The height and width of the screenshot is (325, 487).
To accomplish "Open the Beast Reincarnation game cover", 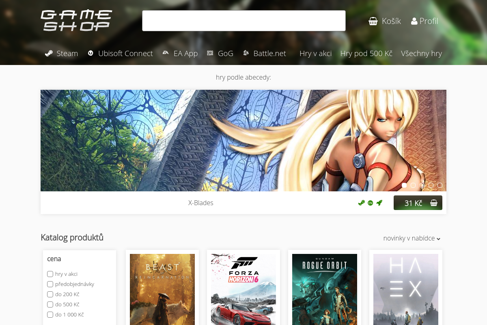I will coord(162,289).
